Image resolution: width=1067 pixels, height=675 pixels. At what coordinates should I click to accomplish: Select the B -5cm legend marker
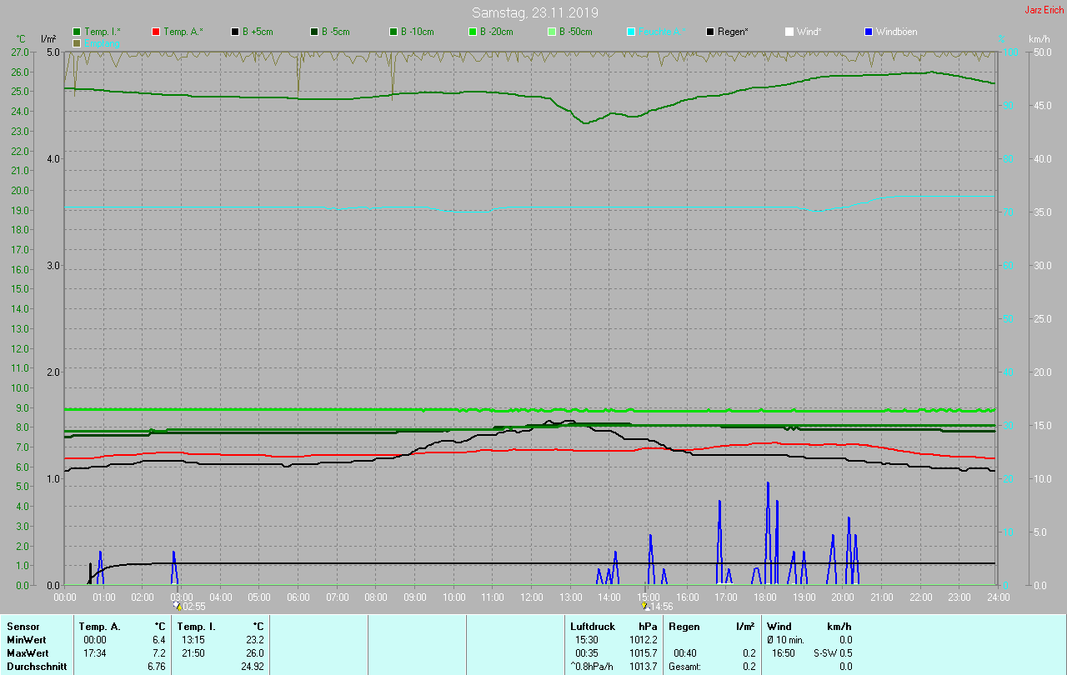[314, 32]
